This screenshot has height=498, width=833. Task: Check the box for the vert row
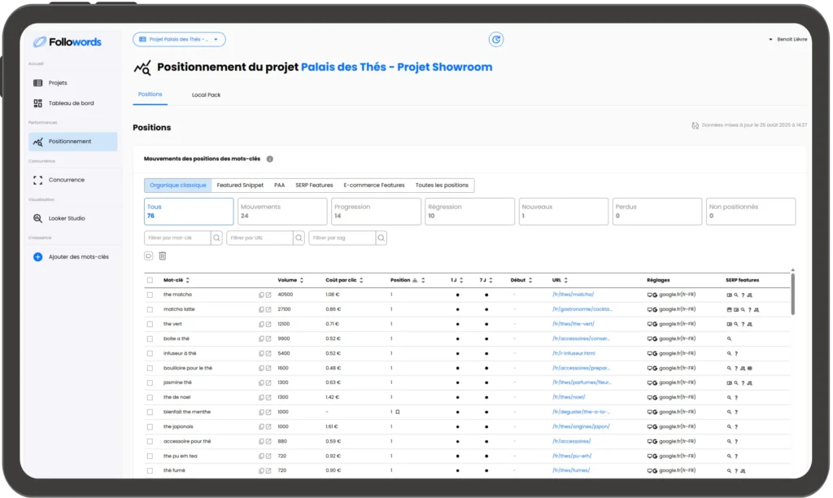coord(150,324)
